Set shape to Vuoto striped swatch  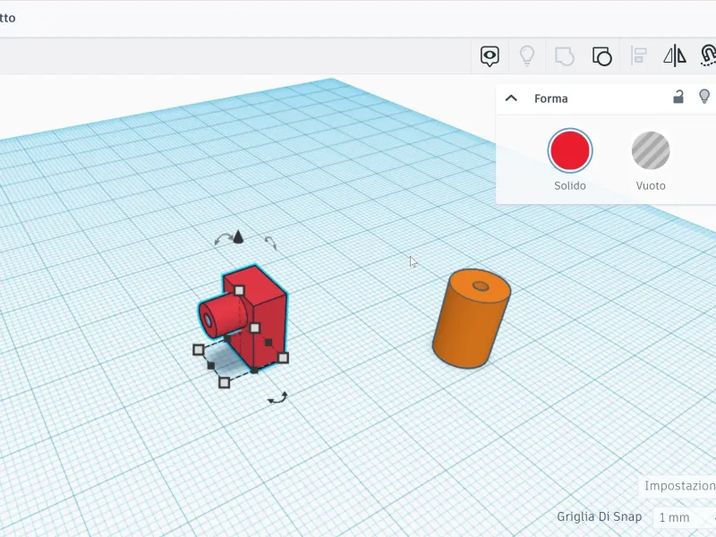pos(651,150)
